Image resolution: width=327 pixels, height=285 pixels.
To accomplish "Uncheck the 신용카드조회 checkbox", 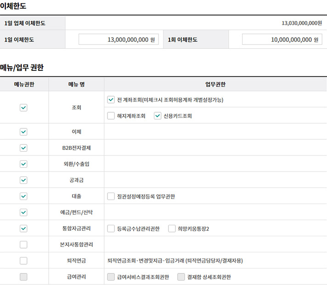I will (x=158, y=116).
